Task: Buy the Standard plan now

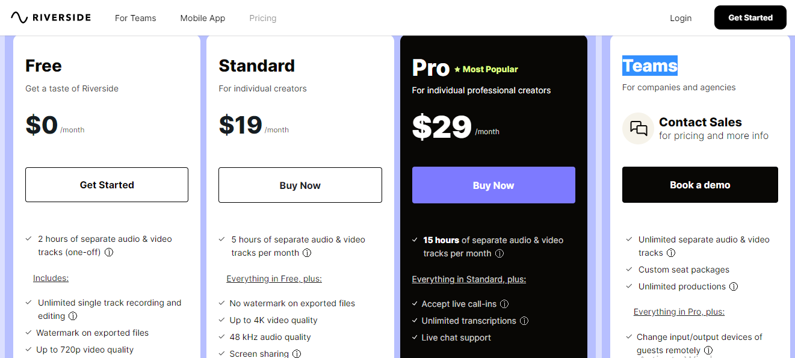Action: 300,185
